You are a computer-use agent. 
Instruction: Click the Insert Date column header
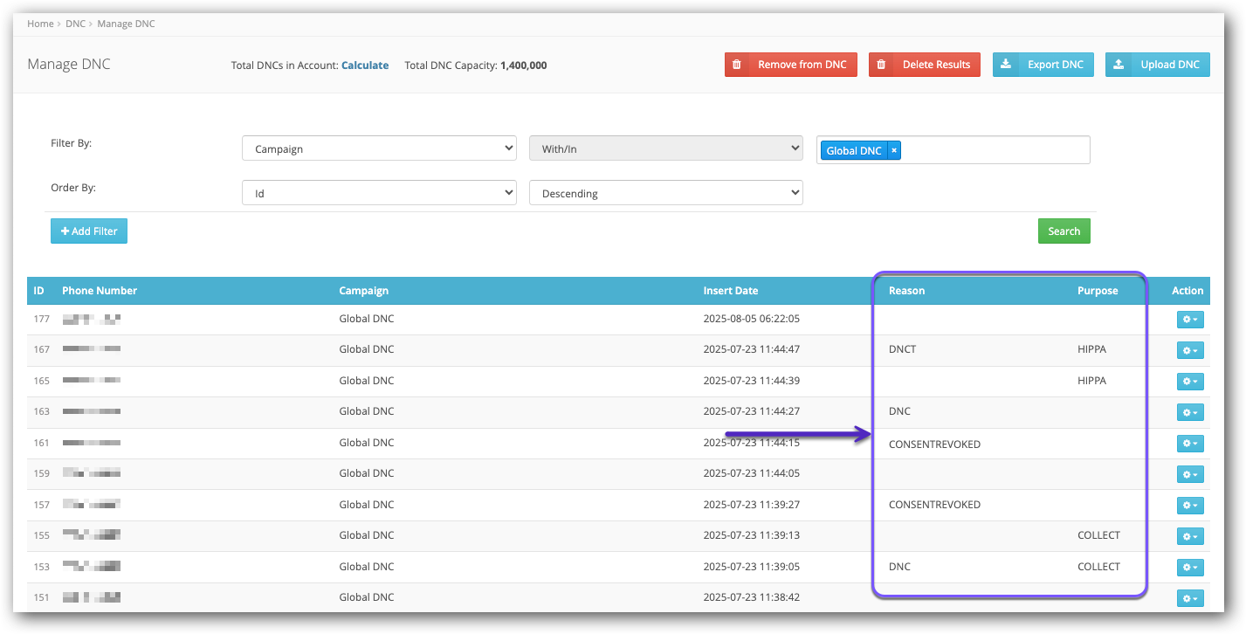730,291
